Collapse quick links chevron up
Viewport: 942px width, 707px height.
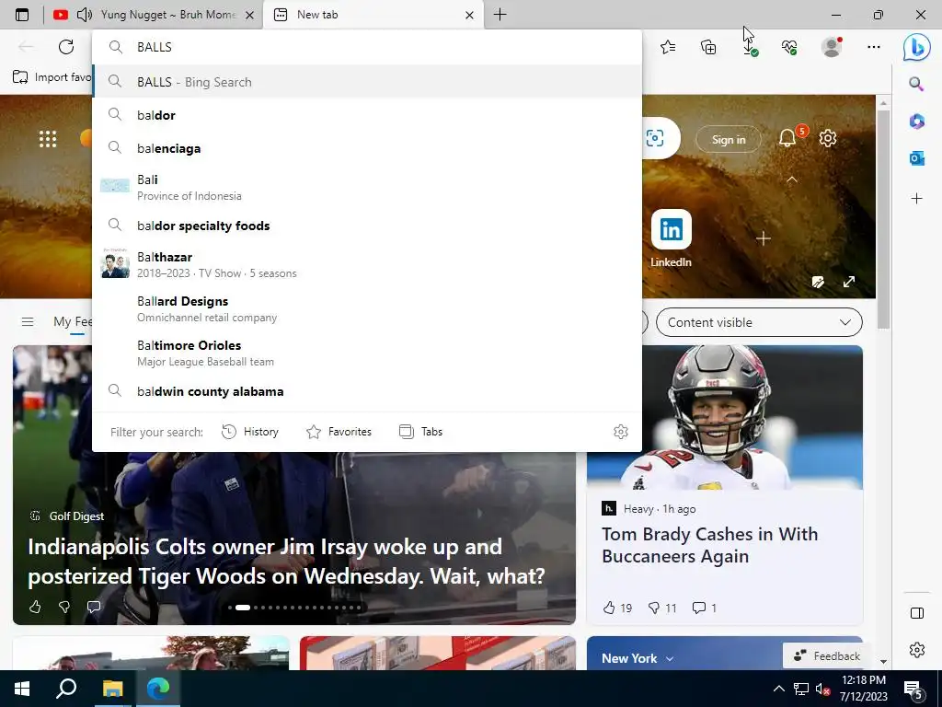tap(792, 180)
